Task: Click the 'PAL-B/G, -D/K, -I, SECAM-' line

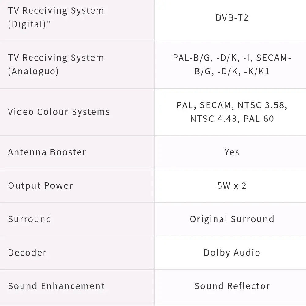Action: 232,58
